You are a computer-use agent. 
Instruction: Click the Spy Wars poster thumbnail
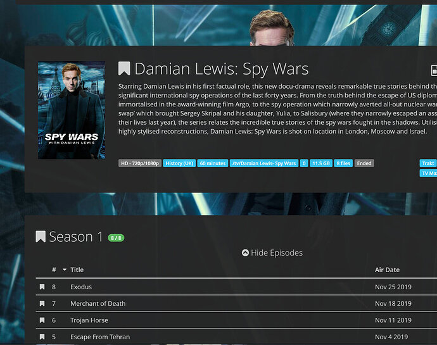click(x=72, y=110)
